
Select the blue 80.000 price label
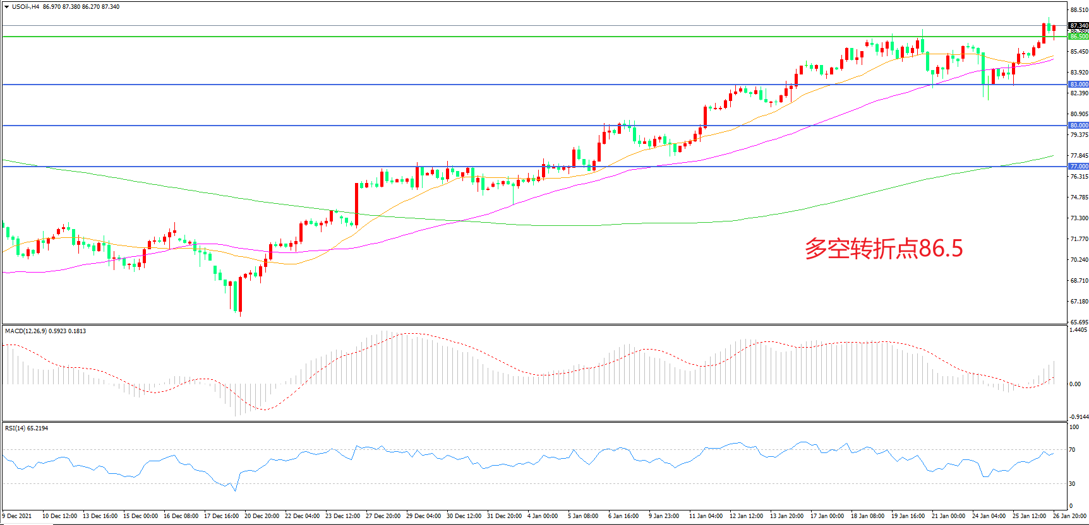point(1078,126)
